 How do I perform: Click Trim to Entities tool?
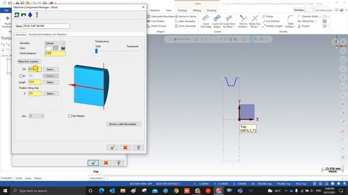click(243, 22)
